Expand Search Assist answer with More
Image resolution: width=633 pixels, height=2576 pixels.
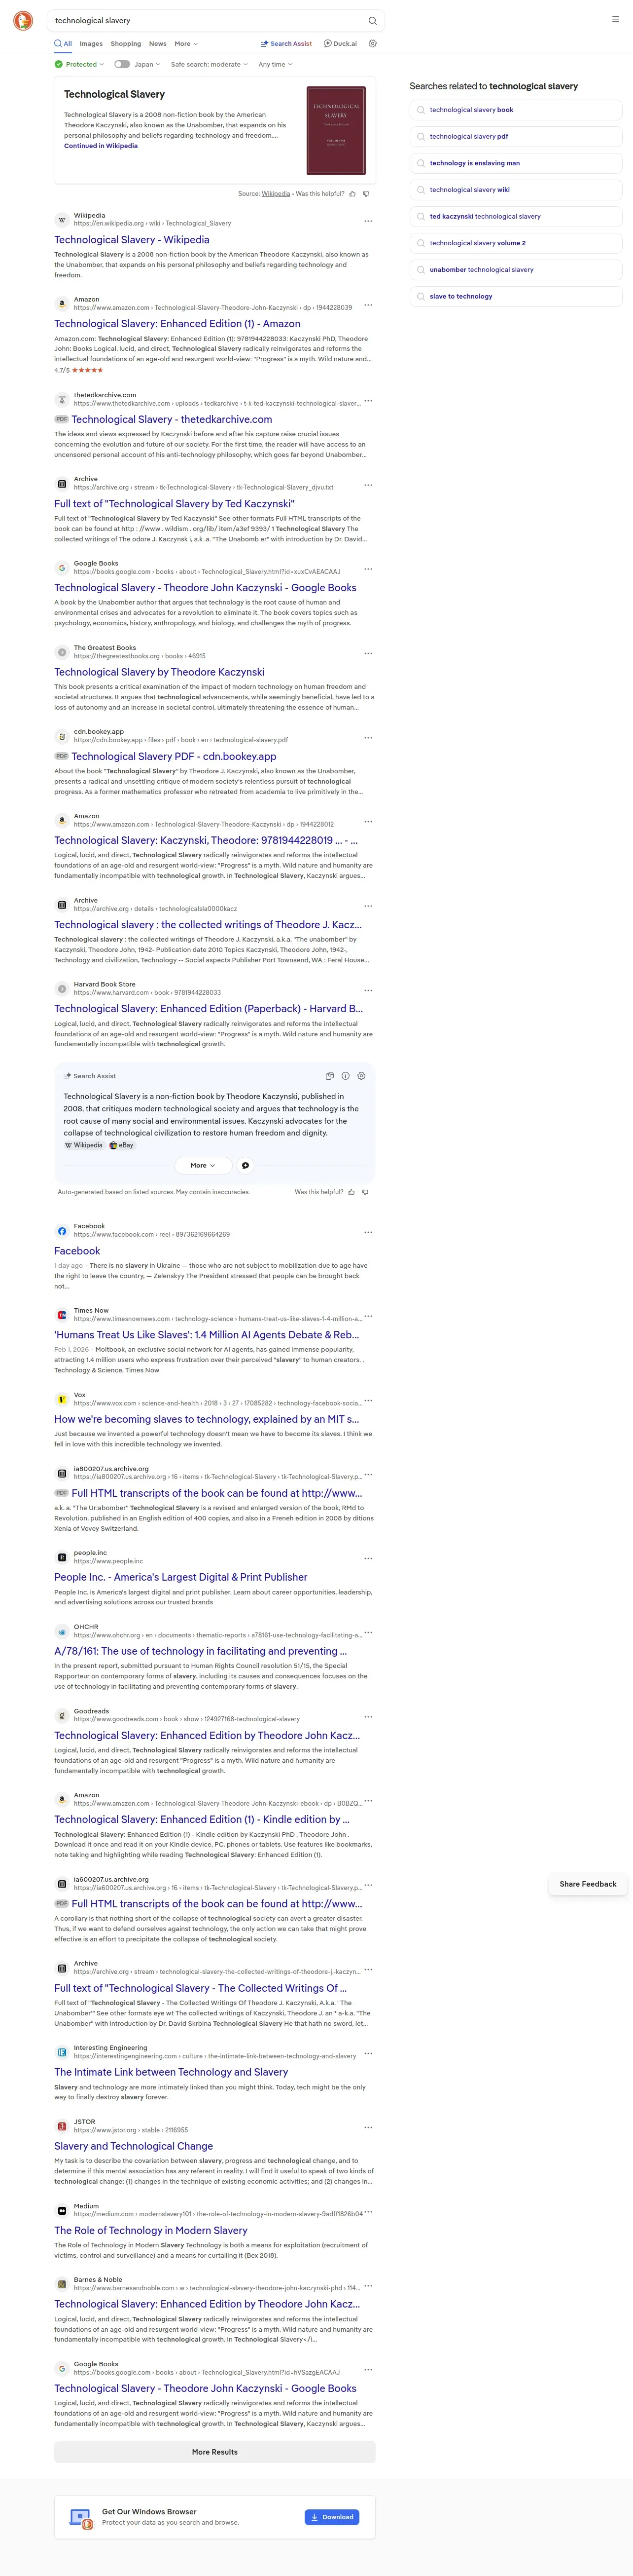204,1165
